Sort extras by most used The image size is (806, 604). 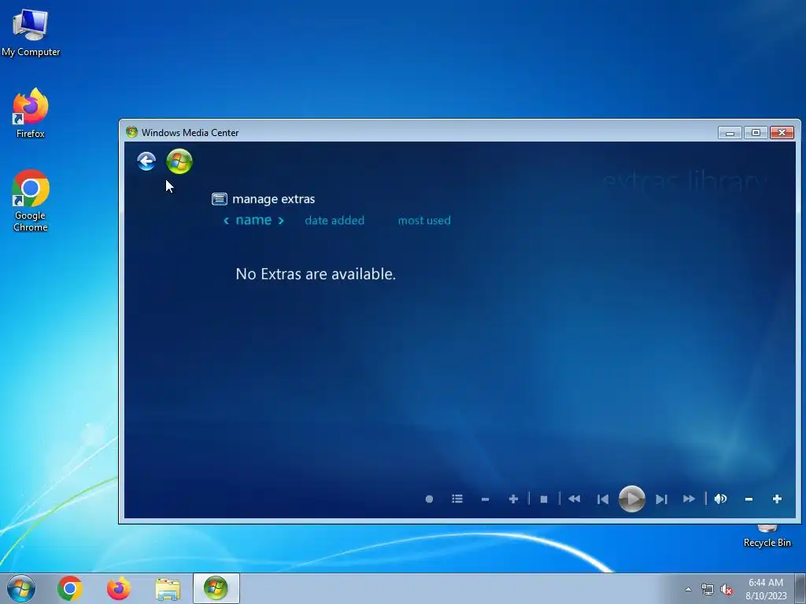pos(424,220)
